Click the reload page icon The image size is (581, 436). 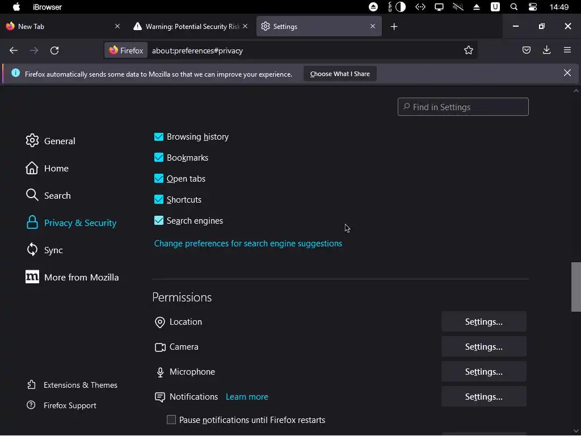(x=54, y=51)
